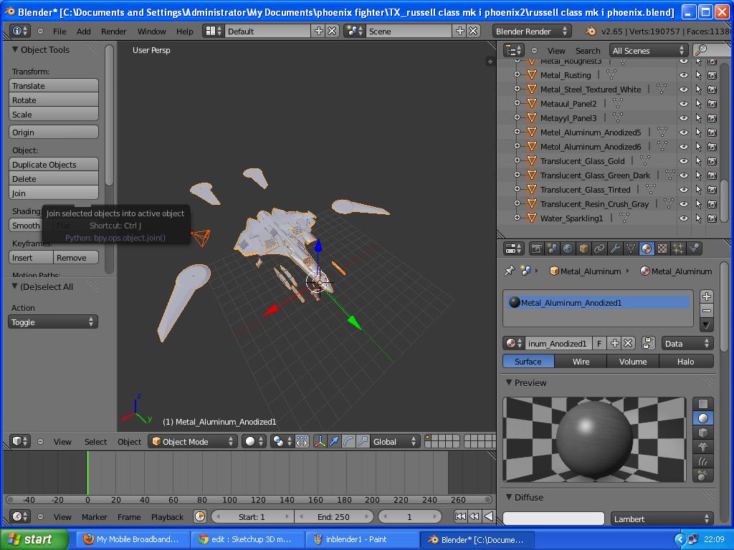The image size is (734, 550).
Task: Toggle visibility of Translucent_Glass_Gold
Action: point(683,160)
